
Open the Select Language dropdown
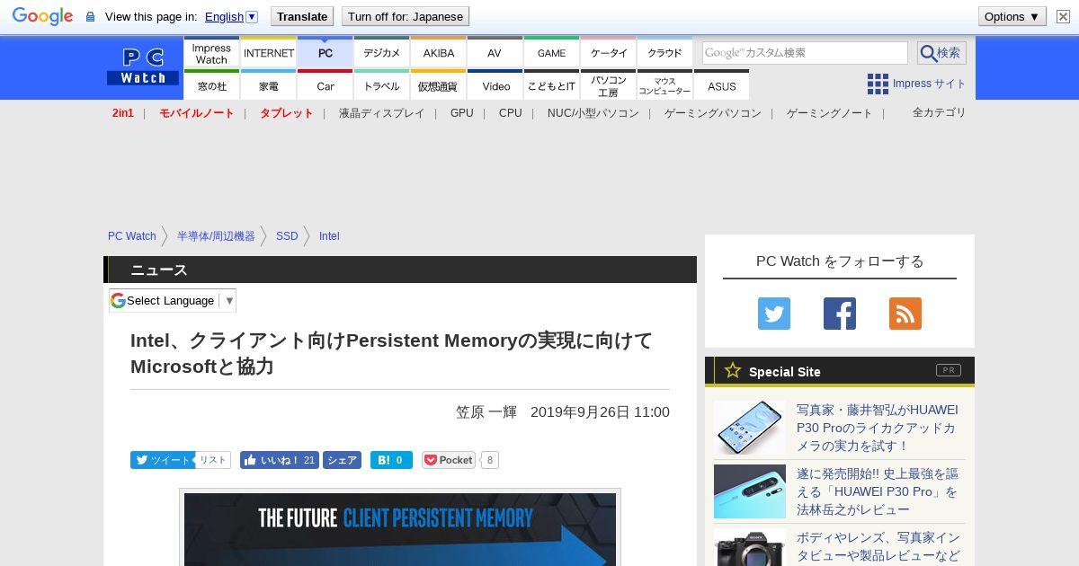click(173, 300)
